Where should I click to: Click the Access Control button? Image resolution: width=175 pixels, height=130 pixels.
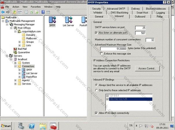click(147, 68)
